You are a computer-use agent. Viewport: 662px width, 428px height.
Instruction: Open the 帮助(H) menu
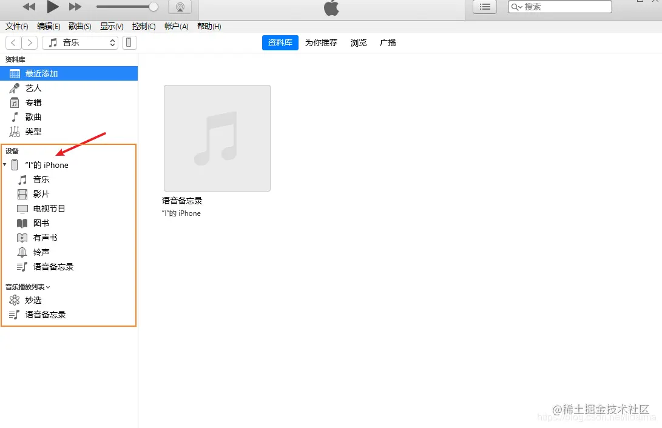209,27
